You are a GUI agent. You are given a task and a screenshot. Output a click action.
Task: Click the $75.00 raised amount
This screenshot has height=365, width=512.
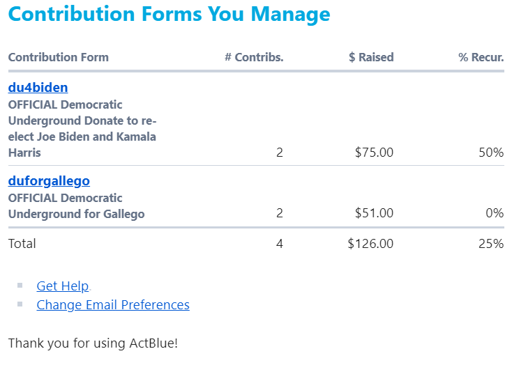tap(374, 153)
